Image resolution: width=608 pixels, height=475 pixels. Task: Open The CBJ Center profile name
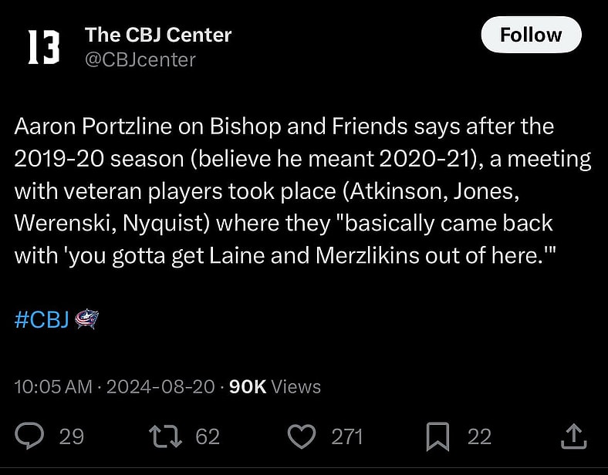click(x=158, y=35)
